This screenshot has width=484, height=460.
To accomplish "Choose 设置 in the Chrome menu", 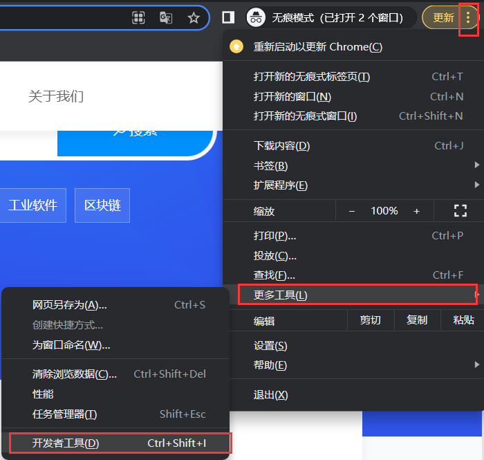I will tap(270, 346).
